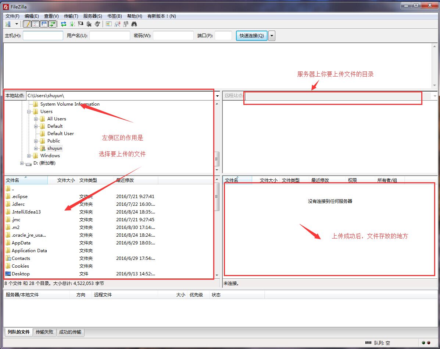
Task: Click the 用户名(U) username field
Action: [x=110, y=36]
